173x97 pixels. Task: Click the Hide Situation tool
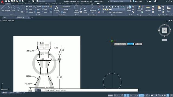click(76, 9)
